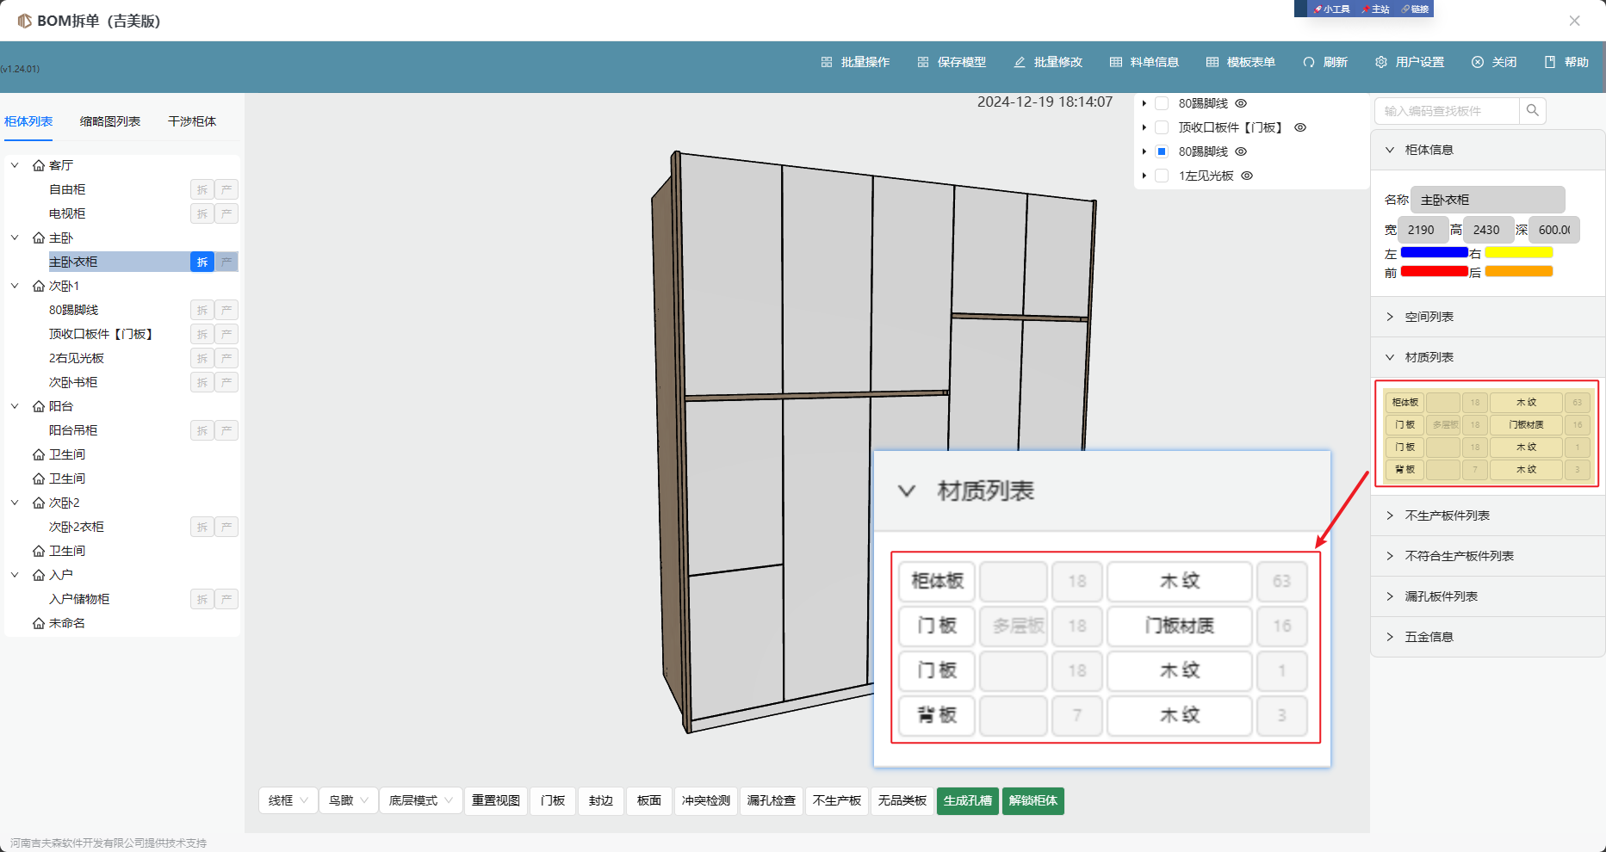This screenshot has width=1606, height=852.
Task: Click the refresh icon labeled 刷新
Action: [x=1309, y=62]
